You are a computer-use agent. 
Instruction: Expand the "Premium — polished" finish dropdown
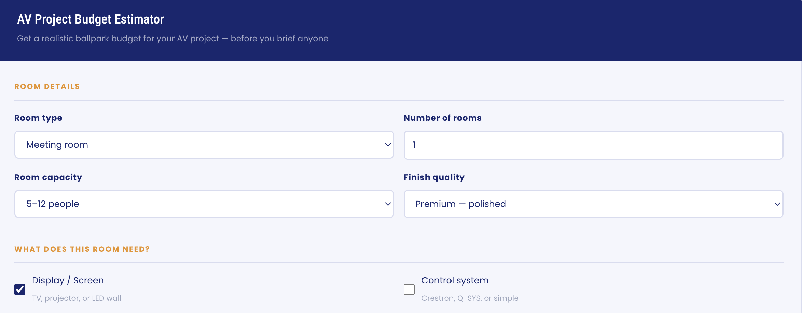593,204
